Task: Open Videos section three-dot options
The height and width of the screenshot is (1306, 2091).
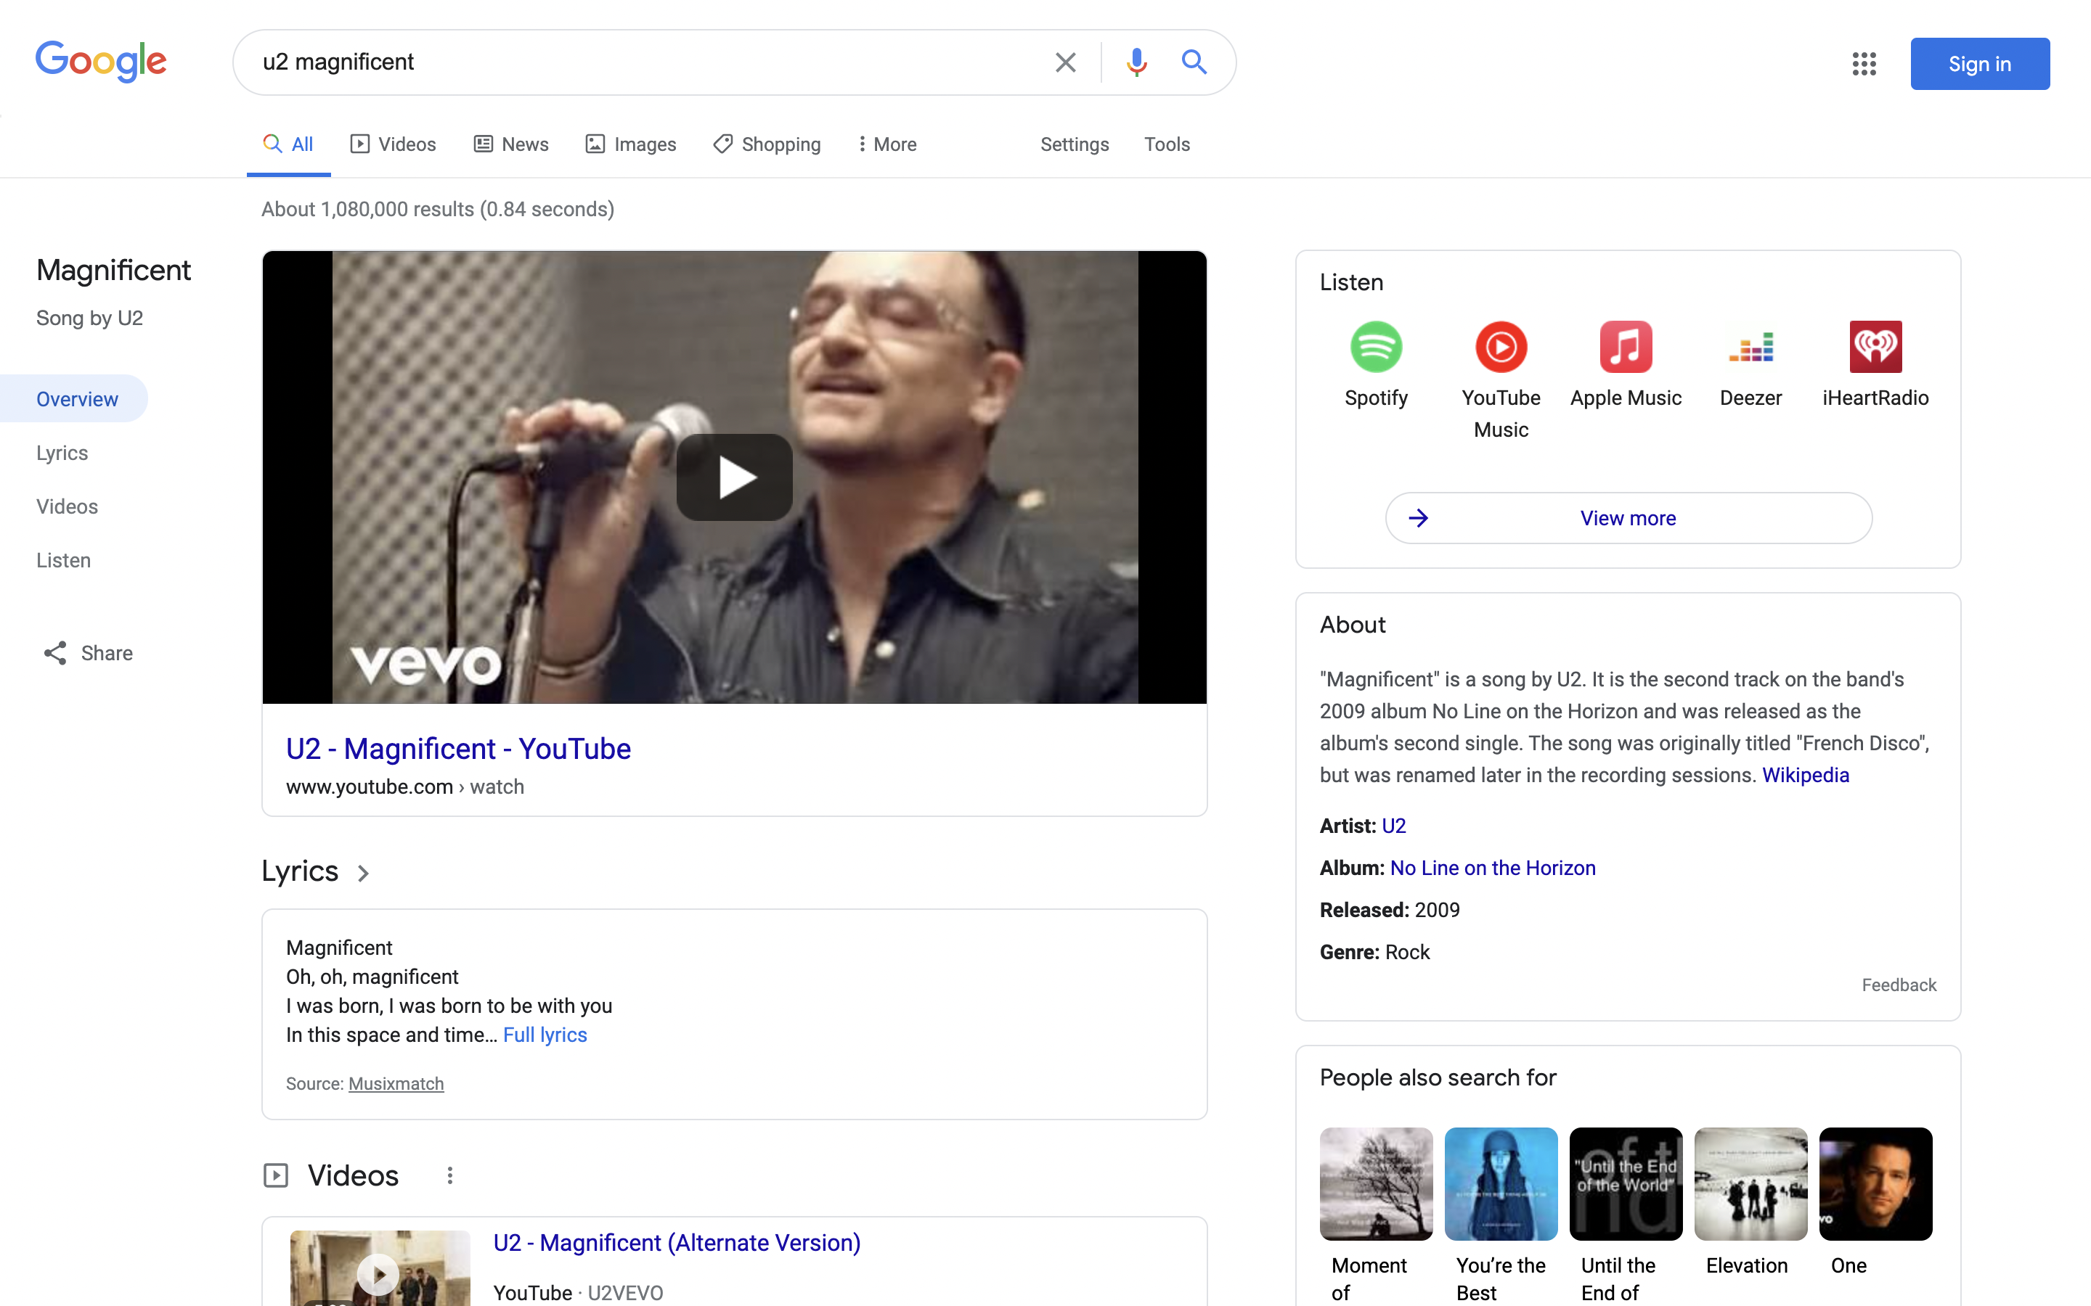Action: [x=449, y=1175]
